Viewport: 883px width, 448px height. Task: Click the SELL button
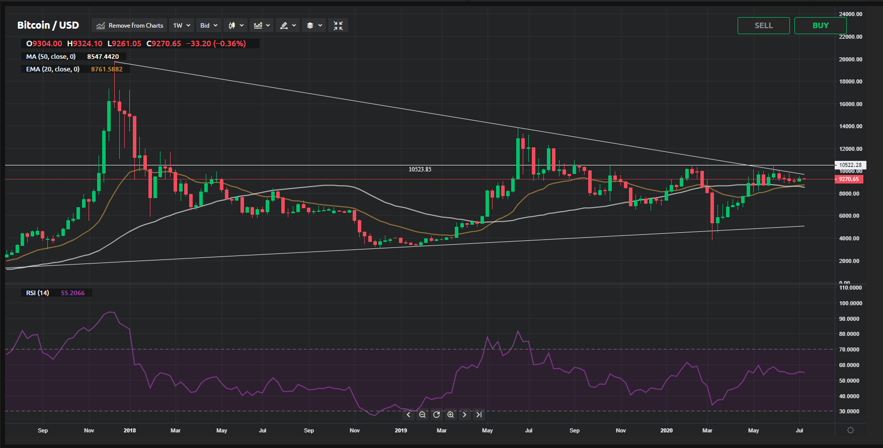click(x=763, y=26)
